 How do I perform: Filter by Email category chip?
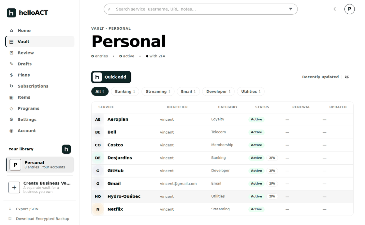188,92
